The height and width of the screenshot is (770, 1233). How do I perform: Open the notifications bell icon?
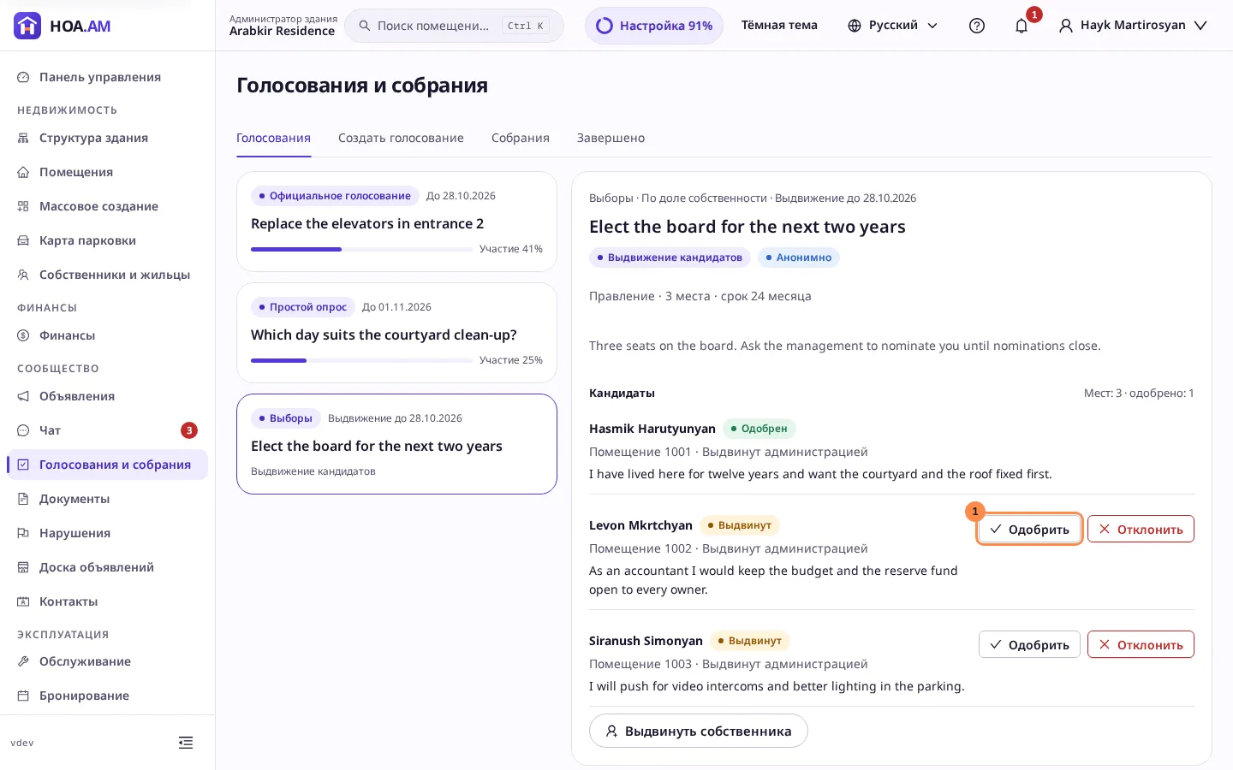coord(1022,26)
